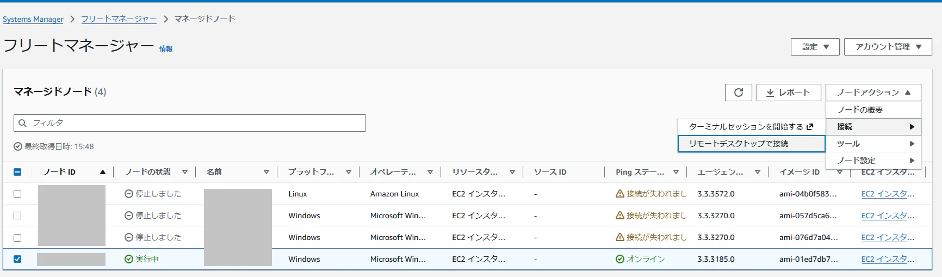The image size is (942, 277).
Task: Open リソースタイプ column filter arrow
Action: tap(512, 172)
